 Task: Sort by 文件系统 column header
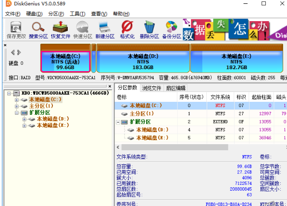(x=220, y=97)
